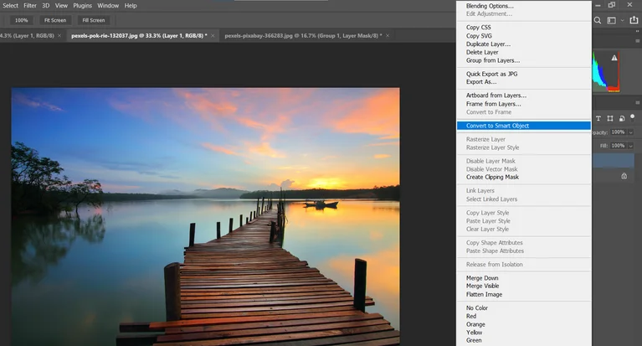This screenshot has height=346, width=642.
Task: Click the Fill 100% input field
Action: pos(619,146)
